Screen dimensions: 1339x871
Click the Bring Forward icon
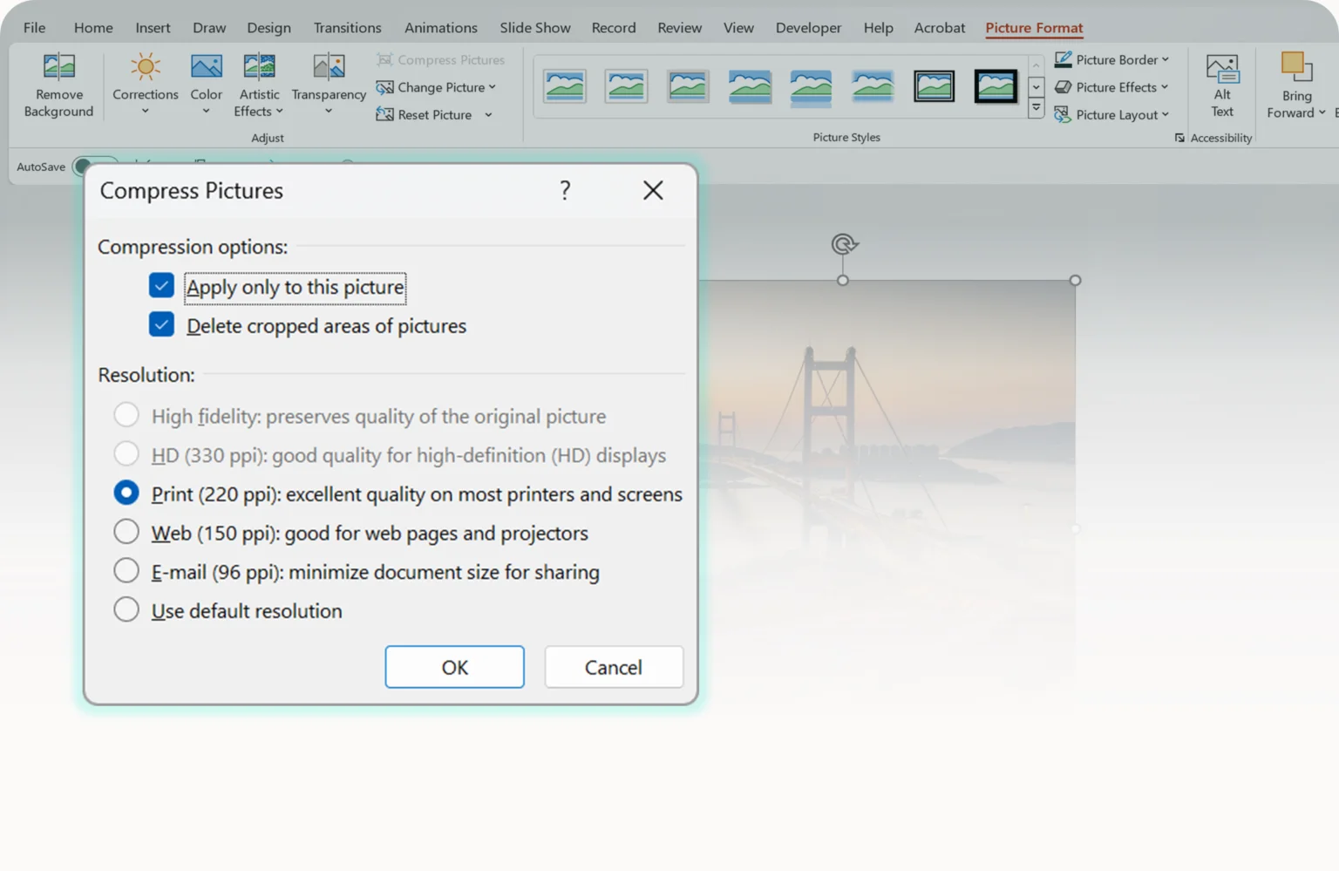(1296, 67)
